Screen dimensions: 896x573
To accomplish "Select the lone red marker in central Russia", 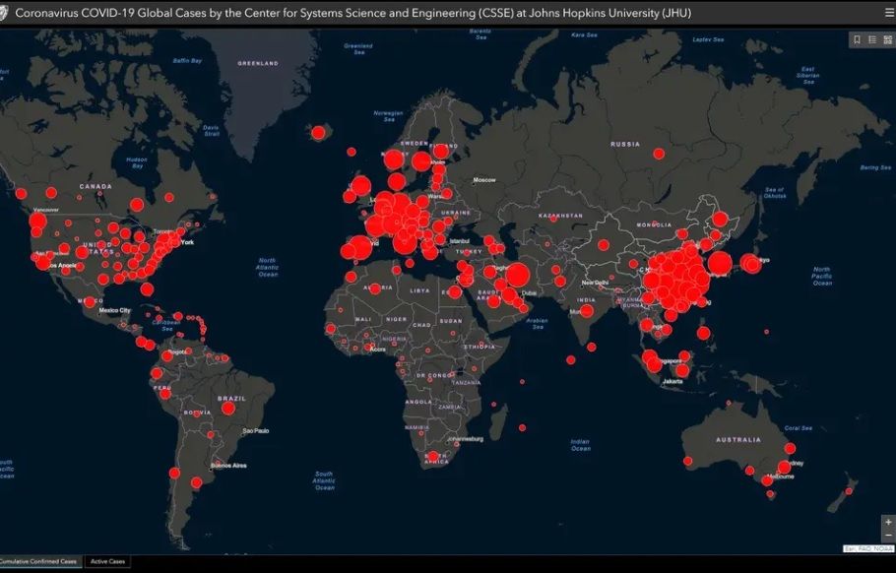I will click(x=659, y=154).
